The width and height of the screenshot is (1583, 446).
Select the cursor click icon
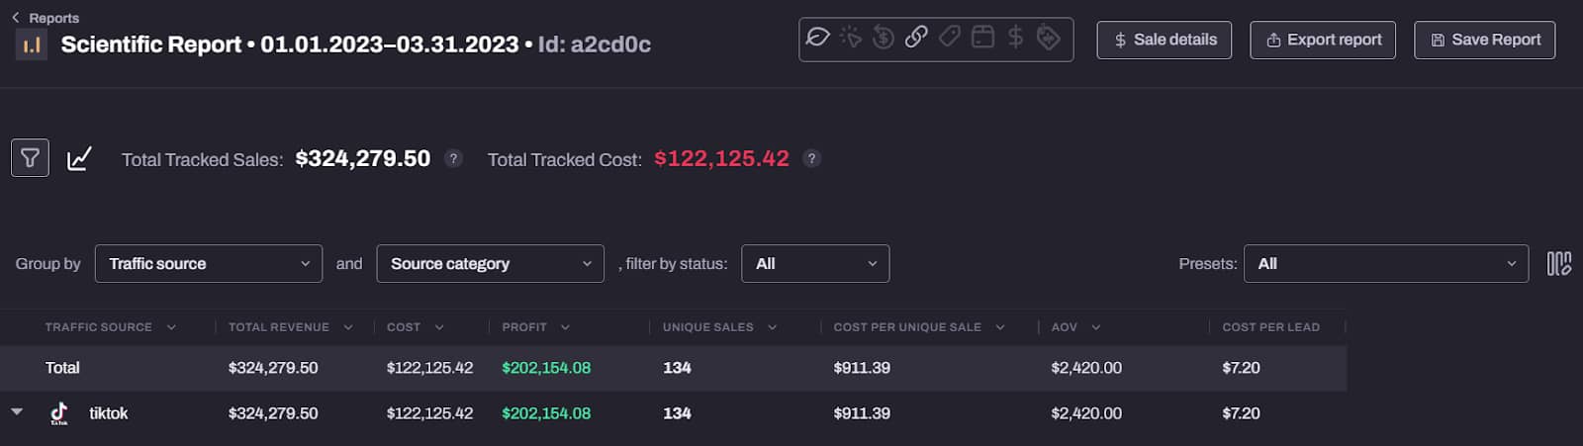click(851, 38)
